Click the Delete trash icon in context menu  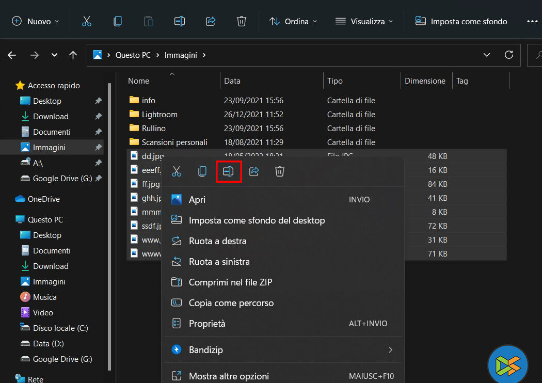280,171
